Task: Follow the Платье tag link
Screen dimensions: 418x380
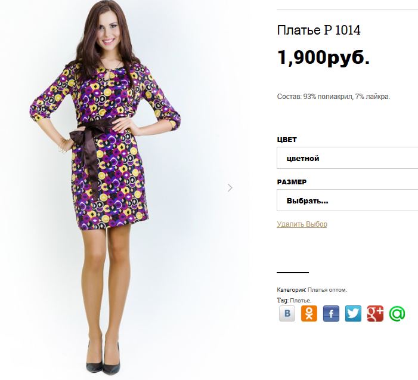Action: [301, 301]
